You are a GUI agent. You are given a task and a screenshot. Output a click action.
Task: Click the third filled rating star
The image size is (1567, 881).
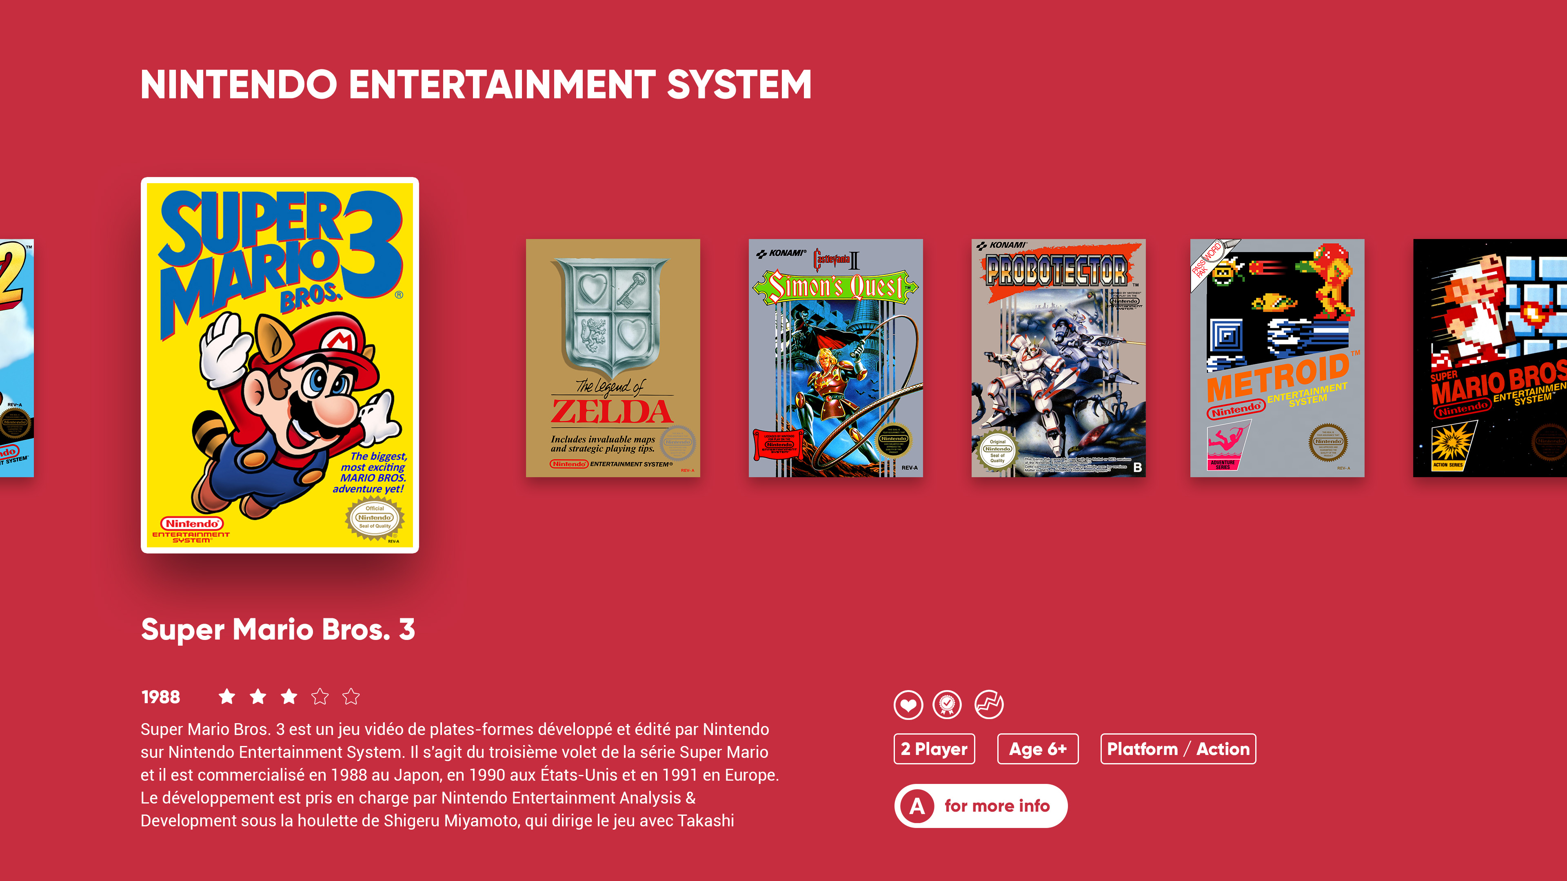(x=289, y=697)
